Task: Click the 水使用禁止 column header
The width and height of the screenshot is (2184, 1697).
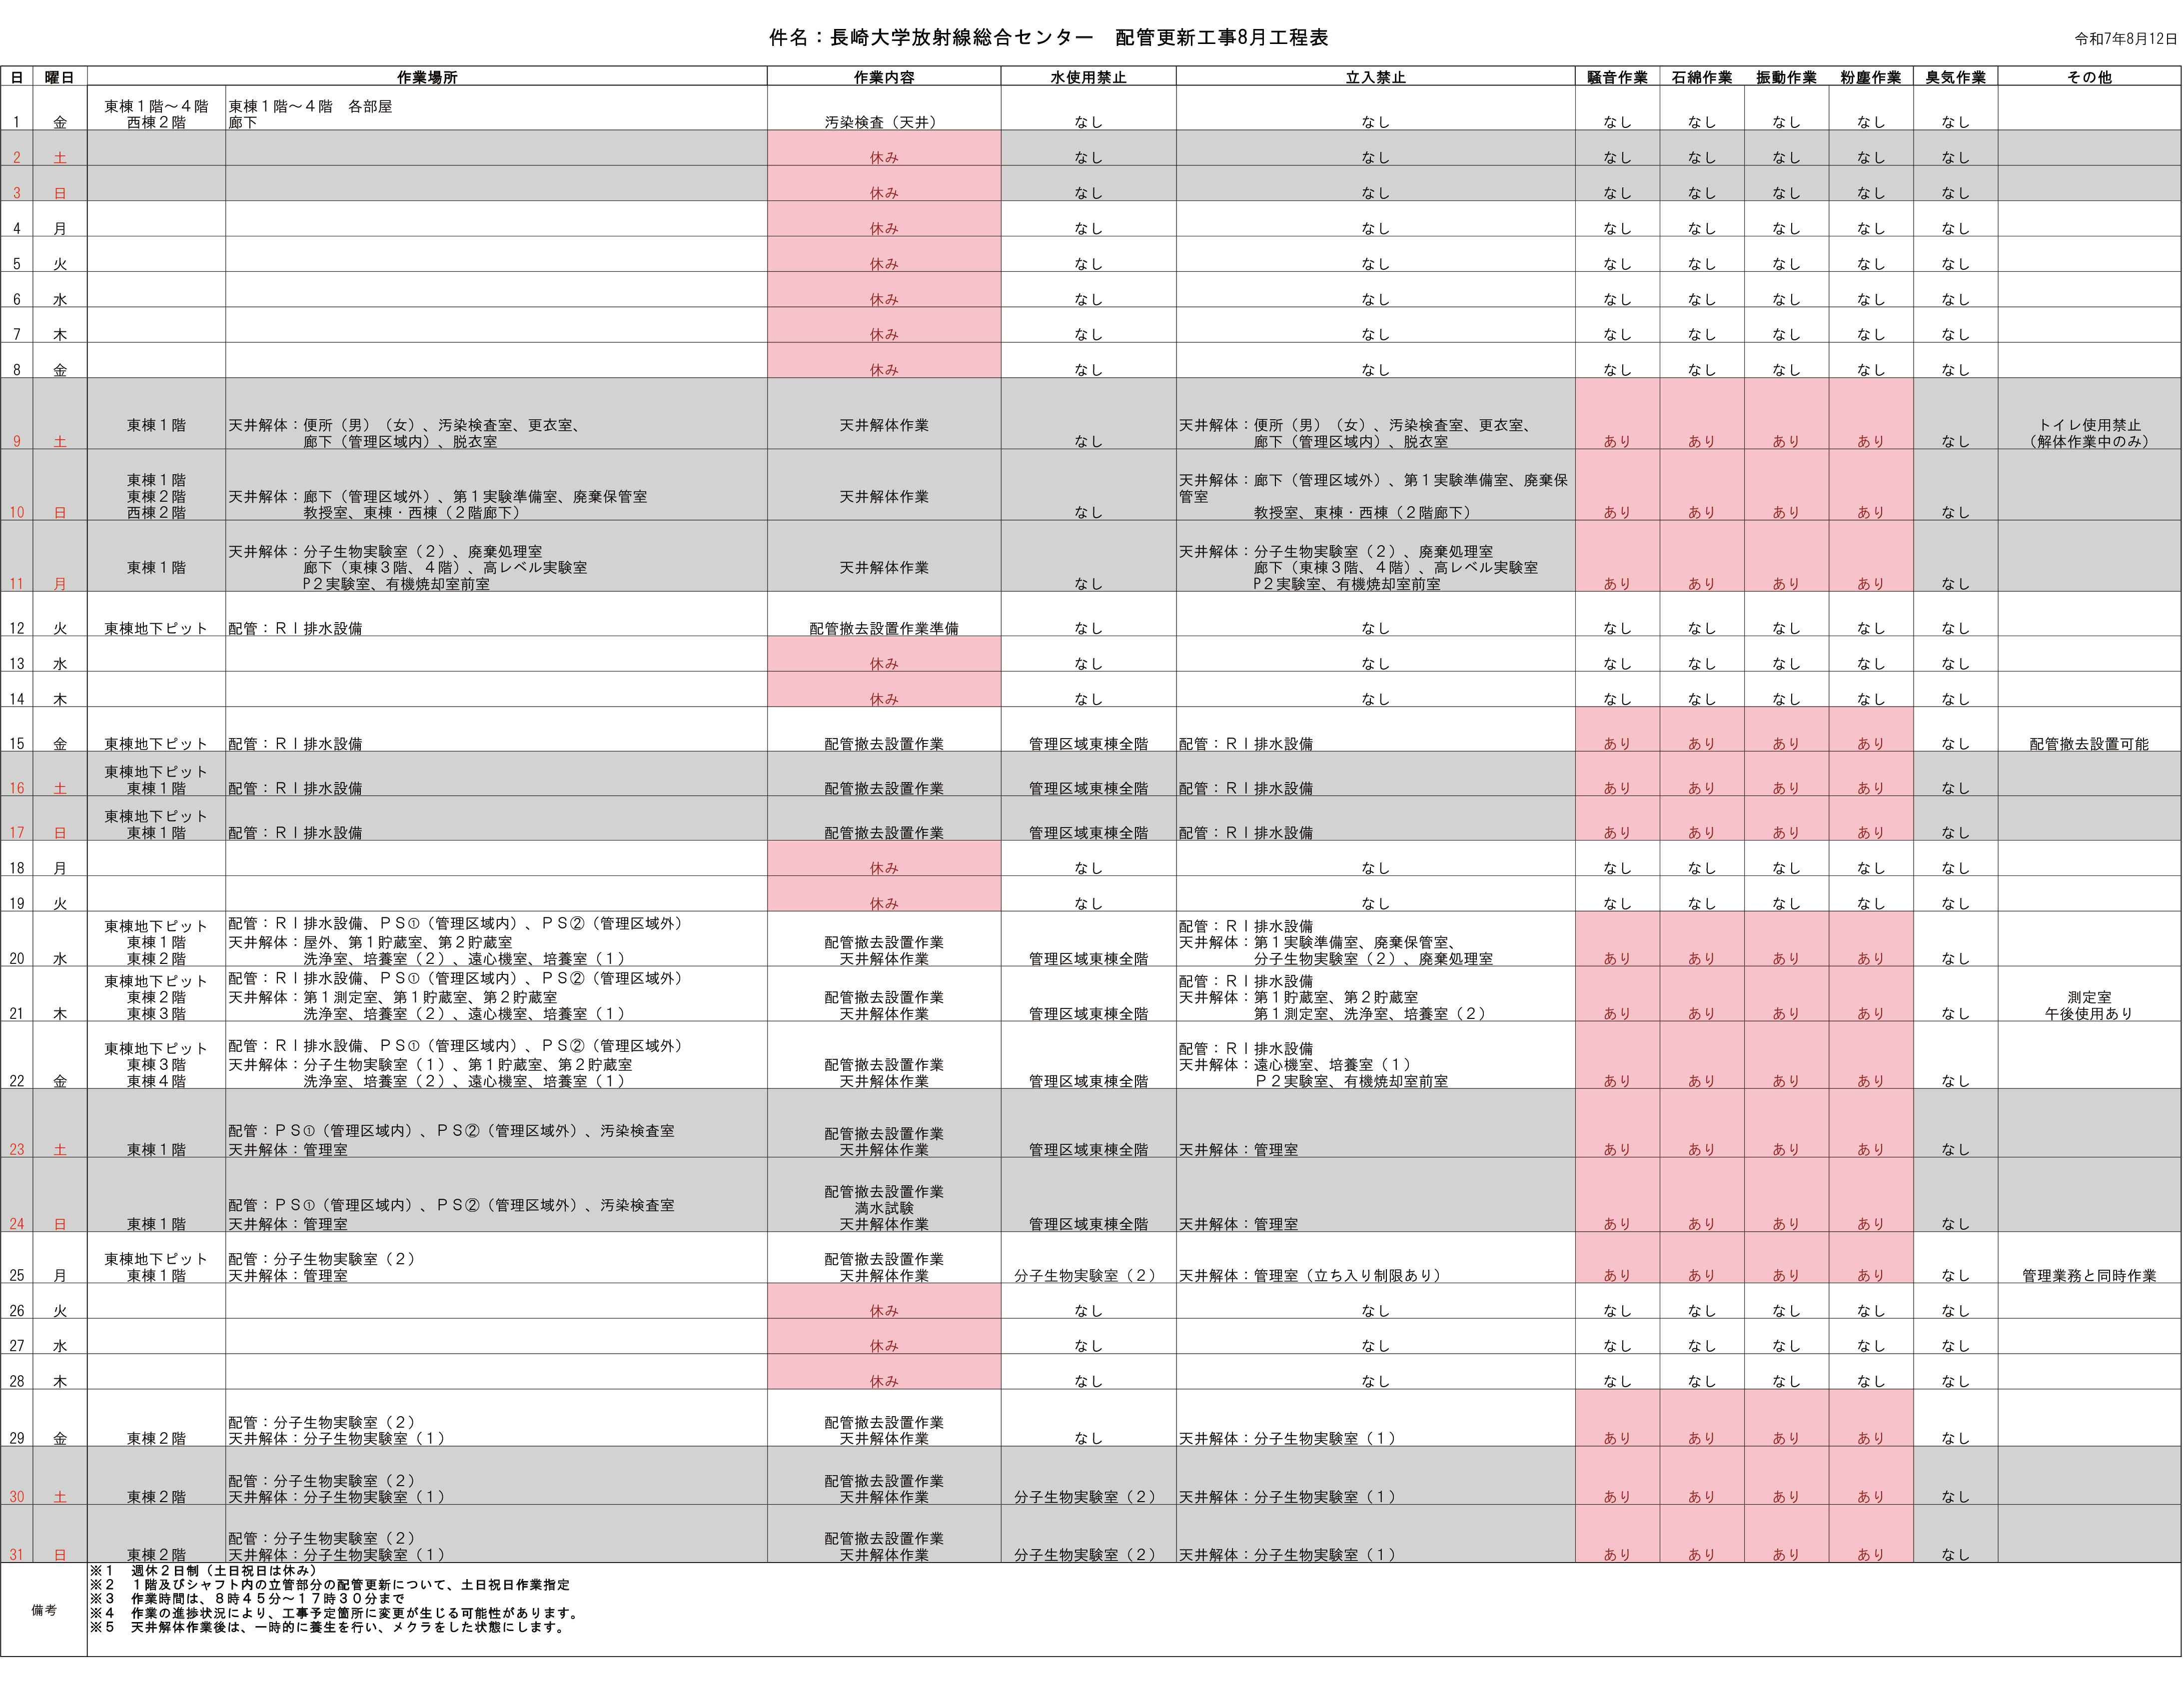Action: 1088,77
